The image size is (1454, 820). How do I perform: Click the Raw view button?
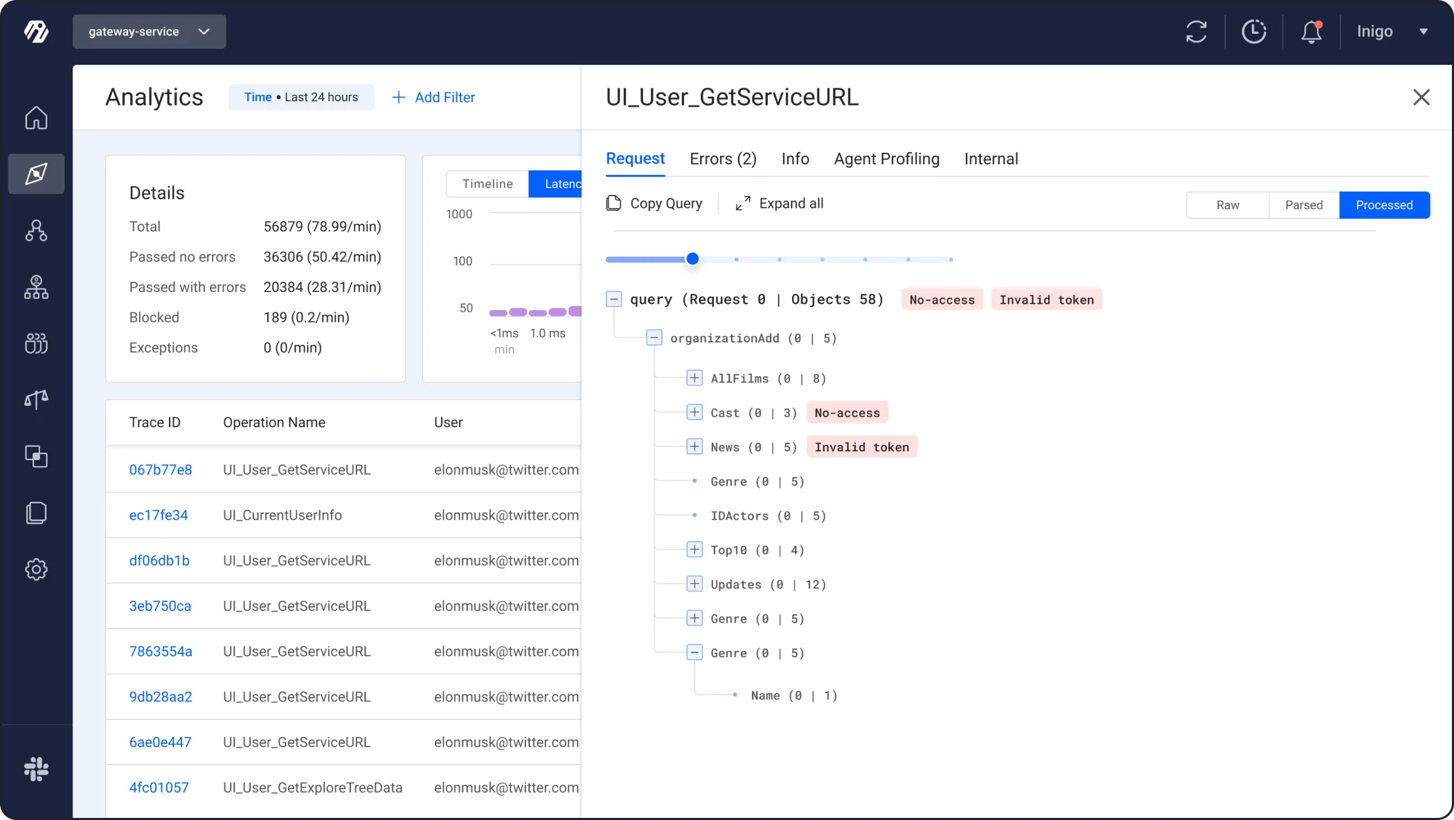coord(1228,205)
